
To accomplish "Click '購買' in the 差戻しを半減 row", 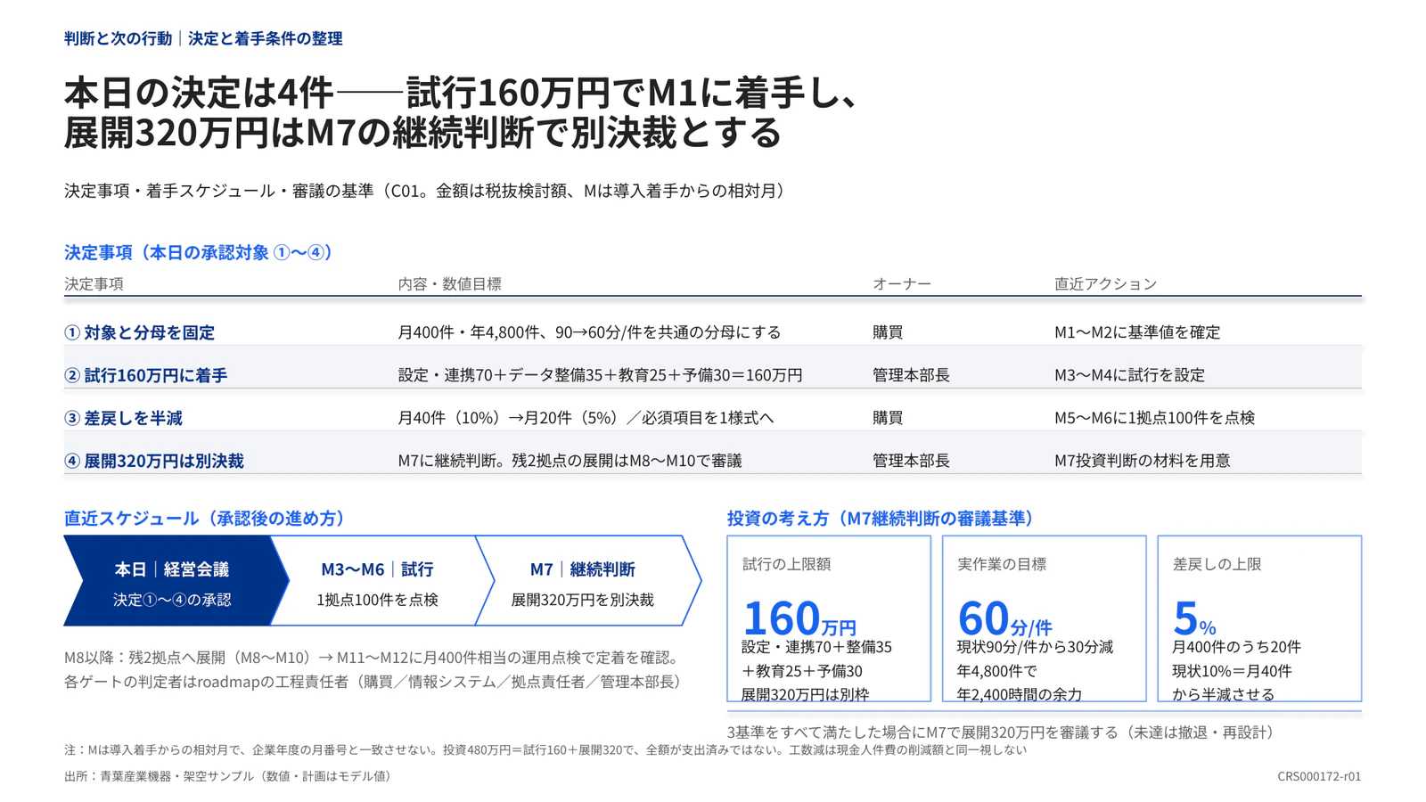I will (888, 417).
